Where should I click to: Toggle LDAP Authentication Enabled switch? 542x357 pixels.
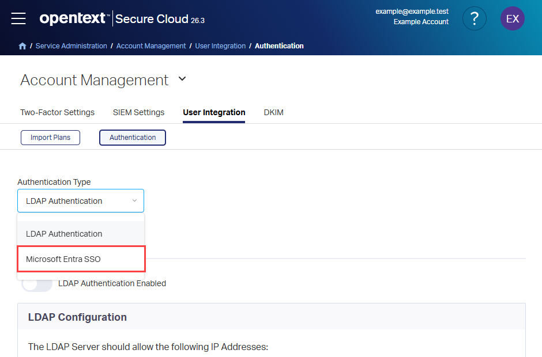pos(37,283)
